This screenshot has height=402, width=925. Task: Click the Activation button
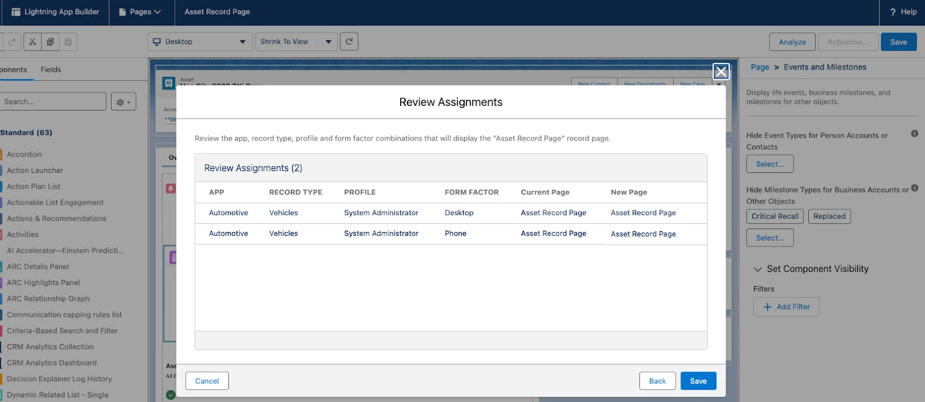click(848, 42)
